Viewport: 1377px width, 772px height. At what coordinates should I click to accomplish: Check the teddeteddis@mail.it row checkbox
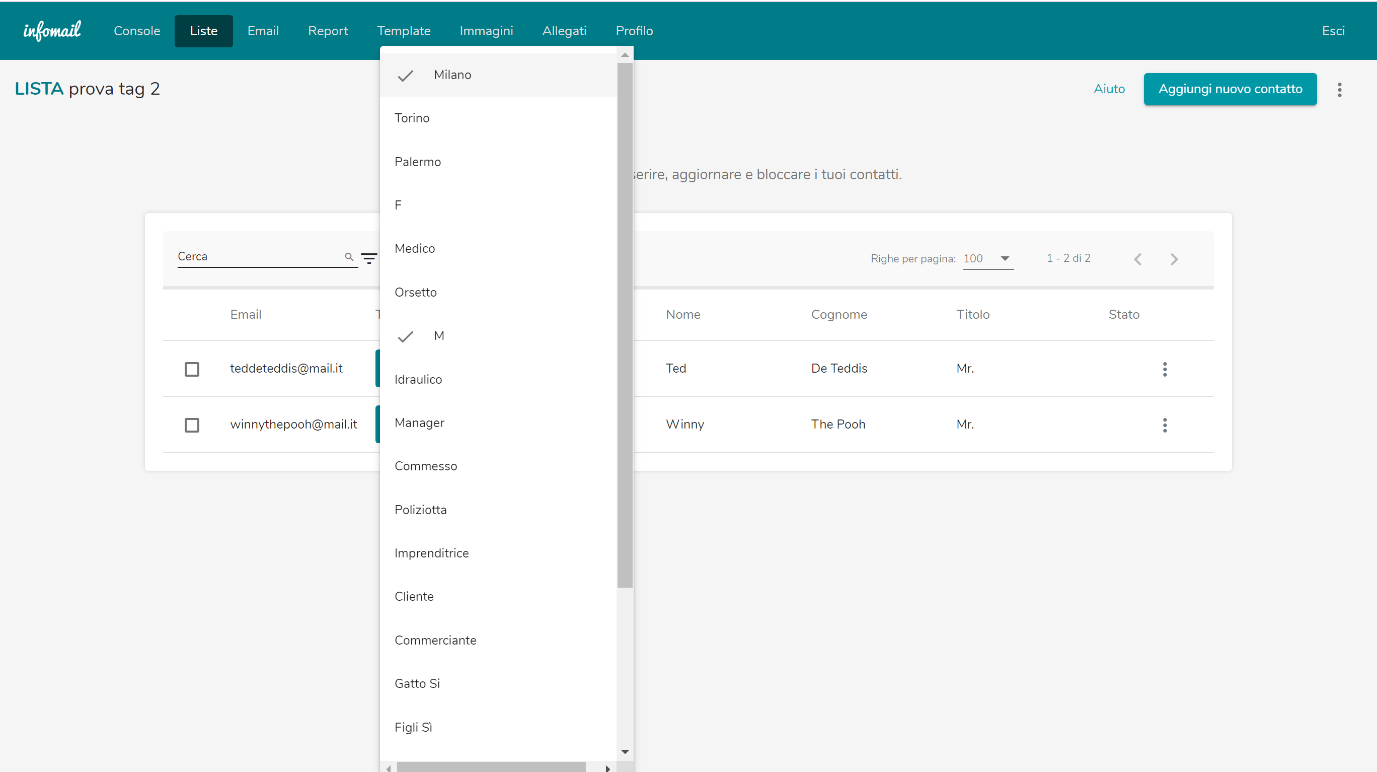click(192, 369)
